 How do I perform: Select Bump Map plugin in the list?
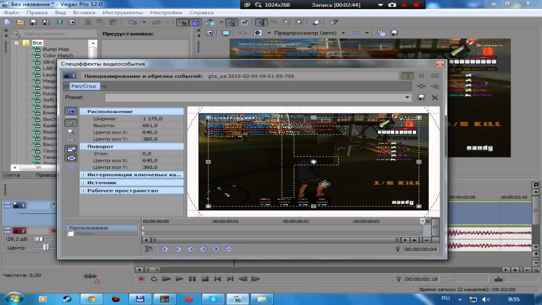coord(55,49)
